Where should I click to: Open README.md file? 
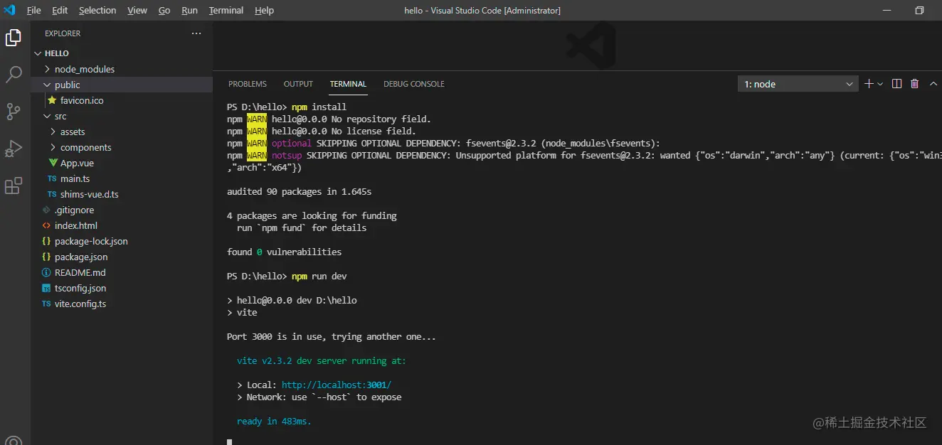122,272
